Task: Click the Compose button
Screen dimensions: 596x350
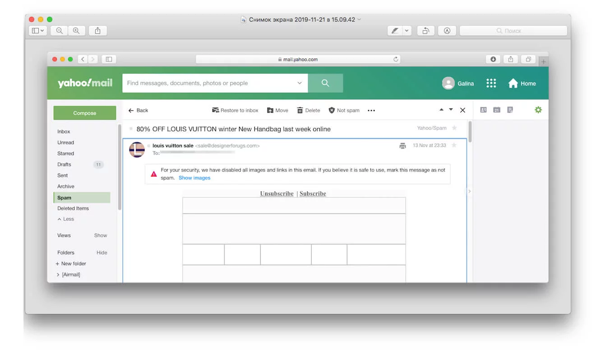Action: tap(84, 113)
